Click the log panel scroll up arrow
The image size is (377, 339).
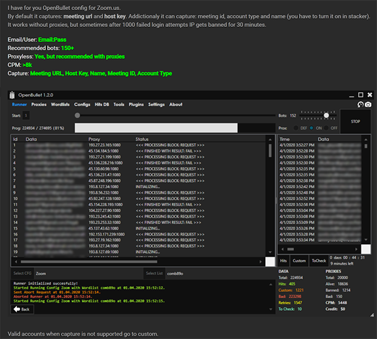[x=271, y=285]
